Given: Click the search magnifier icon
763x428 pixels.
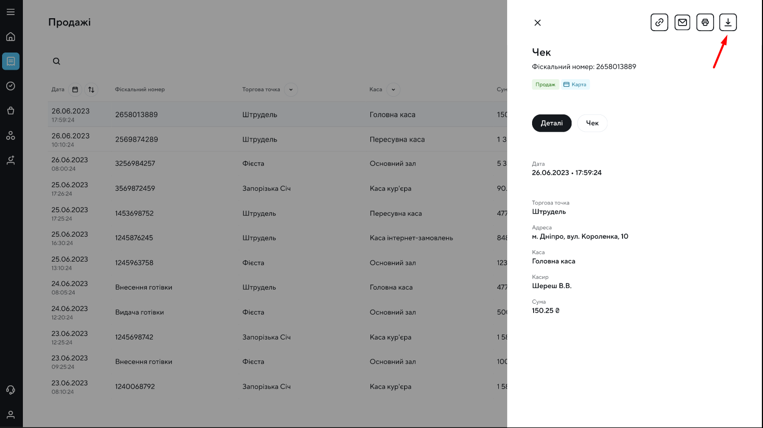Looking at the screenshot, I should [x=57, y=61].
